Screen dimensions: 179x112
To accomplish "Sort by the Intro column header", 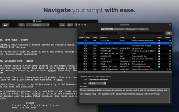I will (95, 37).
